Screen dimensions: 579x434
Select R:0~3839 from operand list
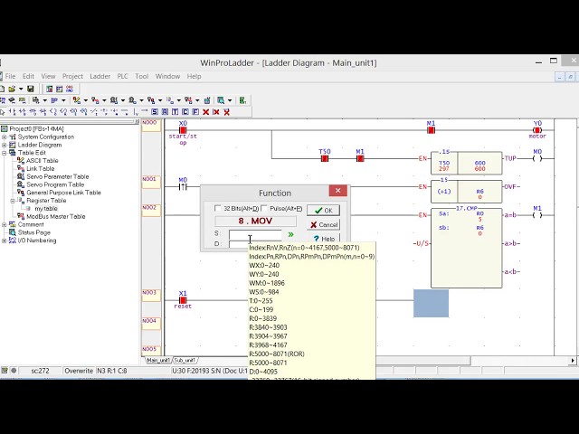click(263, 318)
